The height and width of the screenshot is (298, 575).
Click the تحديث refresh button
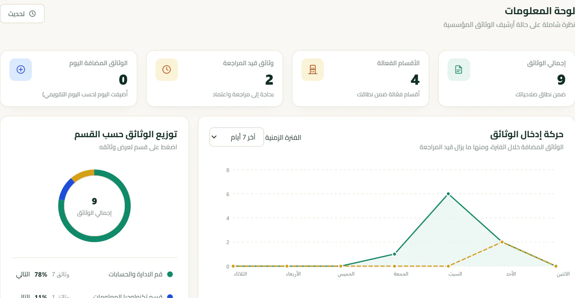(22, 13)
